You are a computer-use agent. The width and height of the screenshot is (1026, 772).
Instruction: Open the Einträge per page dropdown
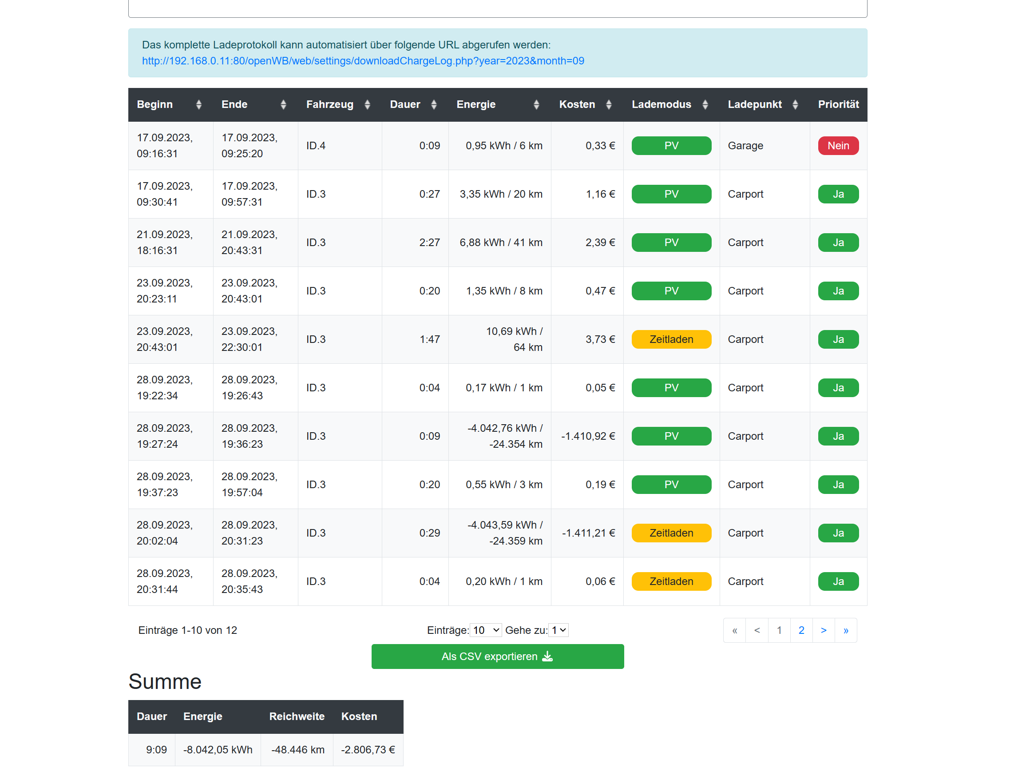[485, 629]
